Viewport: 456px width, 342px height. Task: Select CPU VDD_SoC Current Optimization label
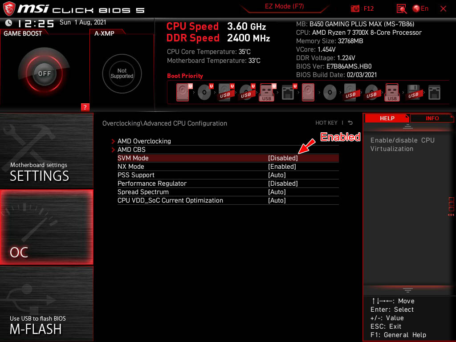[x=170, y=200]
